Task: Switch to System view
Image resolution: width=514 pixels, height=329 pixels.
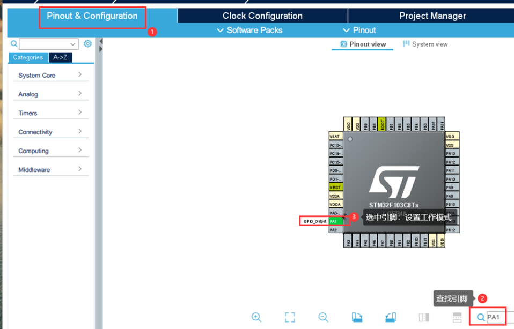Action: [425, 44]
